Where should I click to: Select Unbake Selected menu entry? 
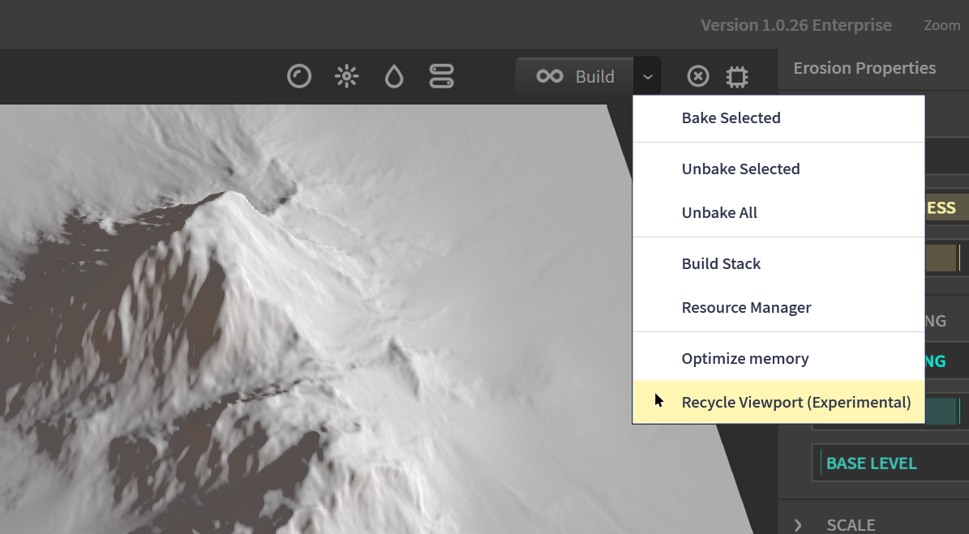click(740, 169)
